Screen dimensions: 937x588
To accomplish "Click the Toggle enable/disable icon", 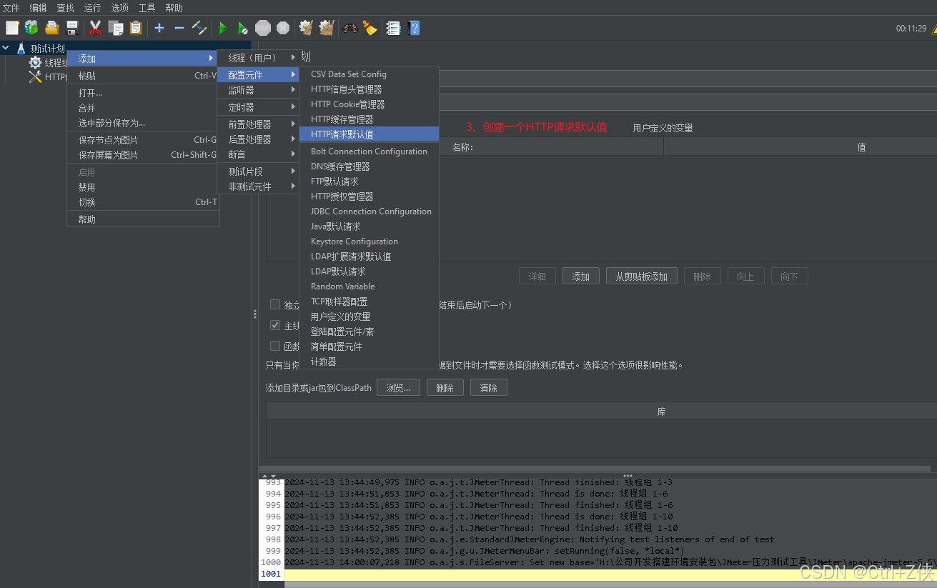I will (199, 28).
